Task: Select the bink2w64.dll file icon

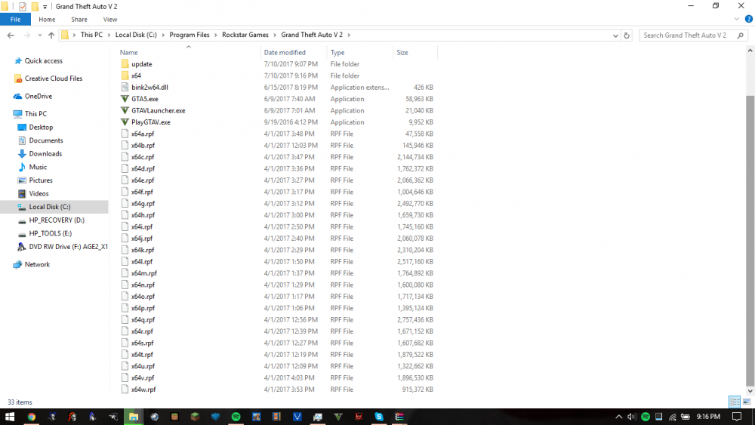Action: 125,87
